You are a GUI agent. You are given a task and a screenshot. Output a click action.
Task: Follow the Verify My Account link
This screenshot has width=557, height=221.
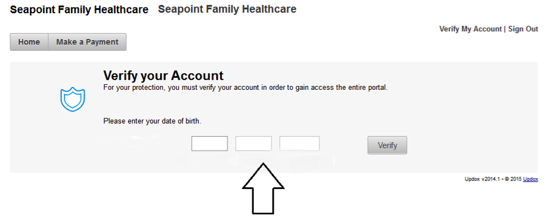coord(470,29)
